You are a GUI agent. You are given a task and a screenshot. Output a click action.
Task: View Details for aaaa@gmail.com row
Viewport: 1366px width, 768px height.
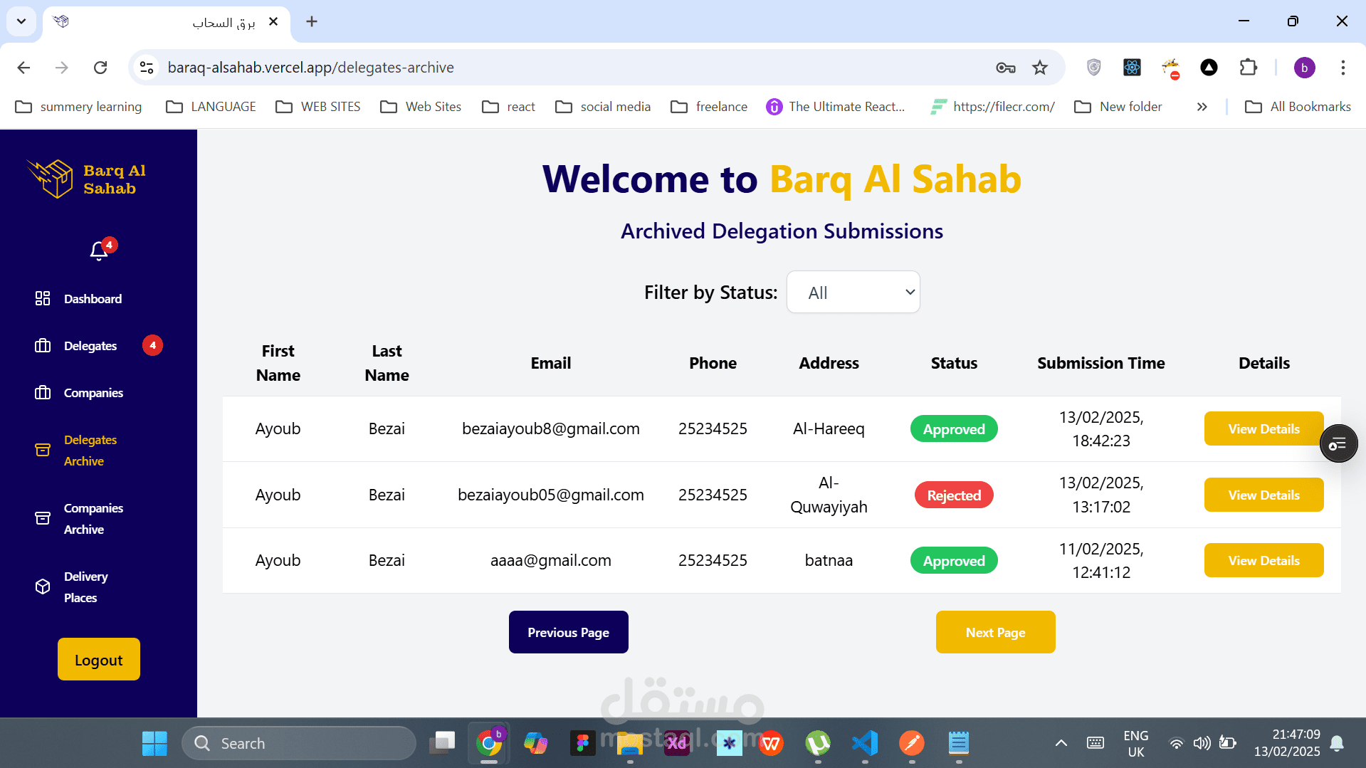1263,560
